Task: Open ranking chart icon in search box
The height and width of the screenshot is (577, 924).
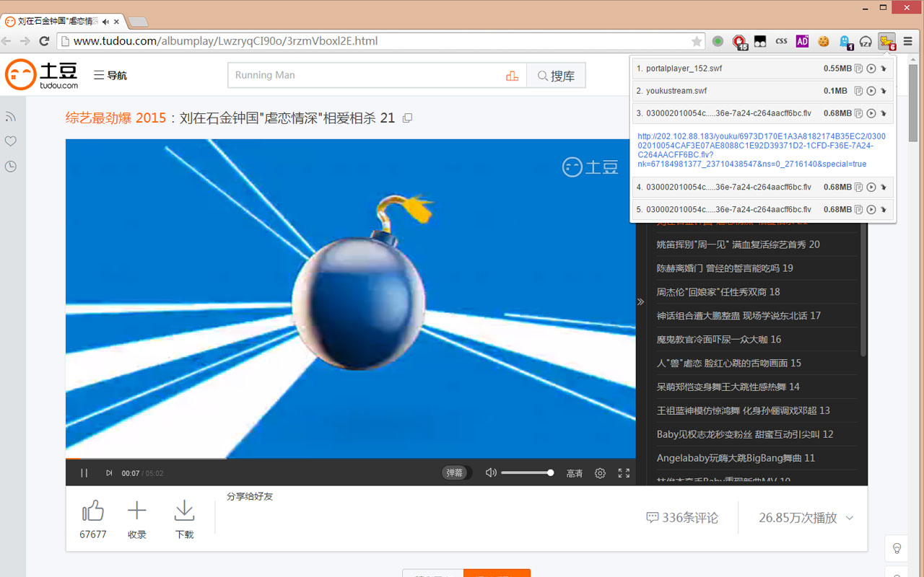Action: [x=513, y=75]
